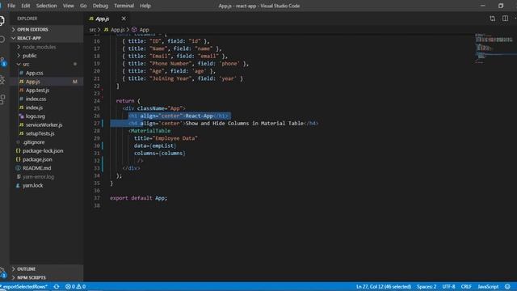Click 'columns={columns}' line in editor

pyautogui.click(x=160, y=153)
